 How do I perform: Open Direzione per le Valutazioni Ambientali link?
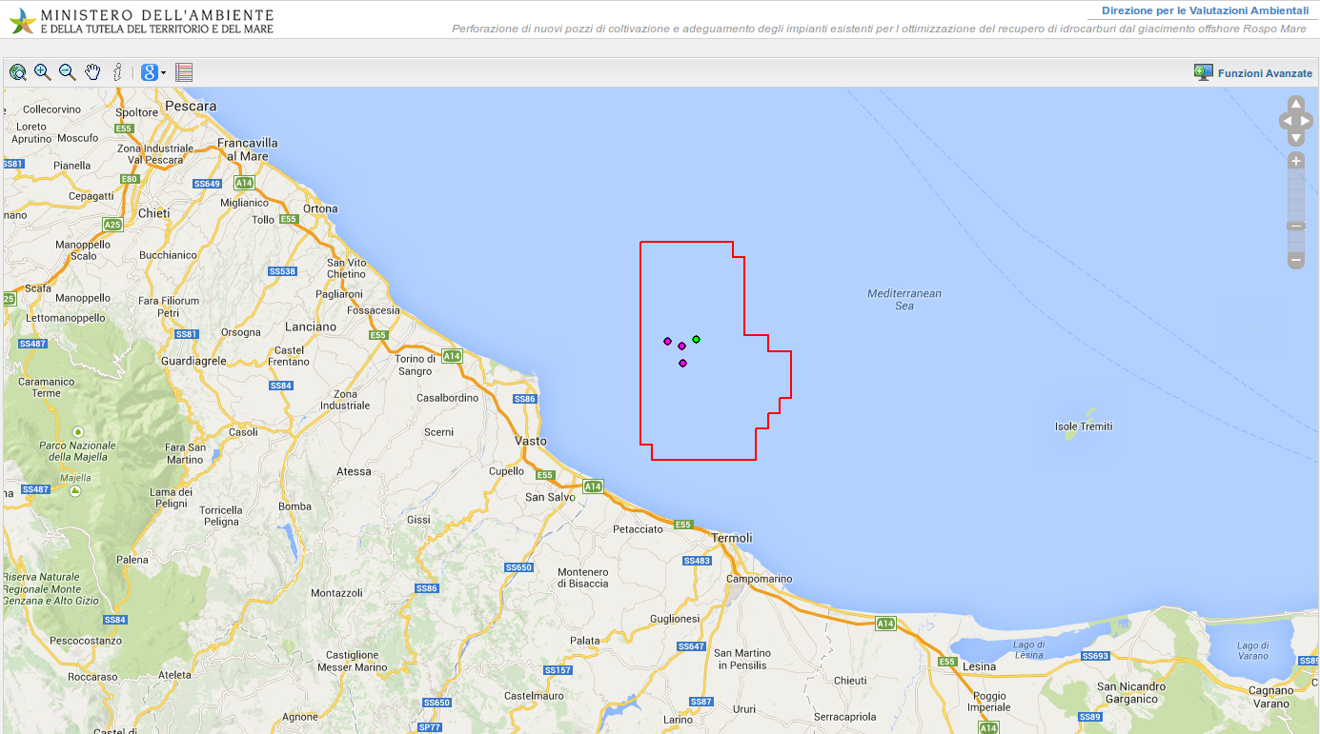(x=1205, y=10)
